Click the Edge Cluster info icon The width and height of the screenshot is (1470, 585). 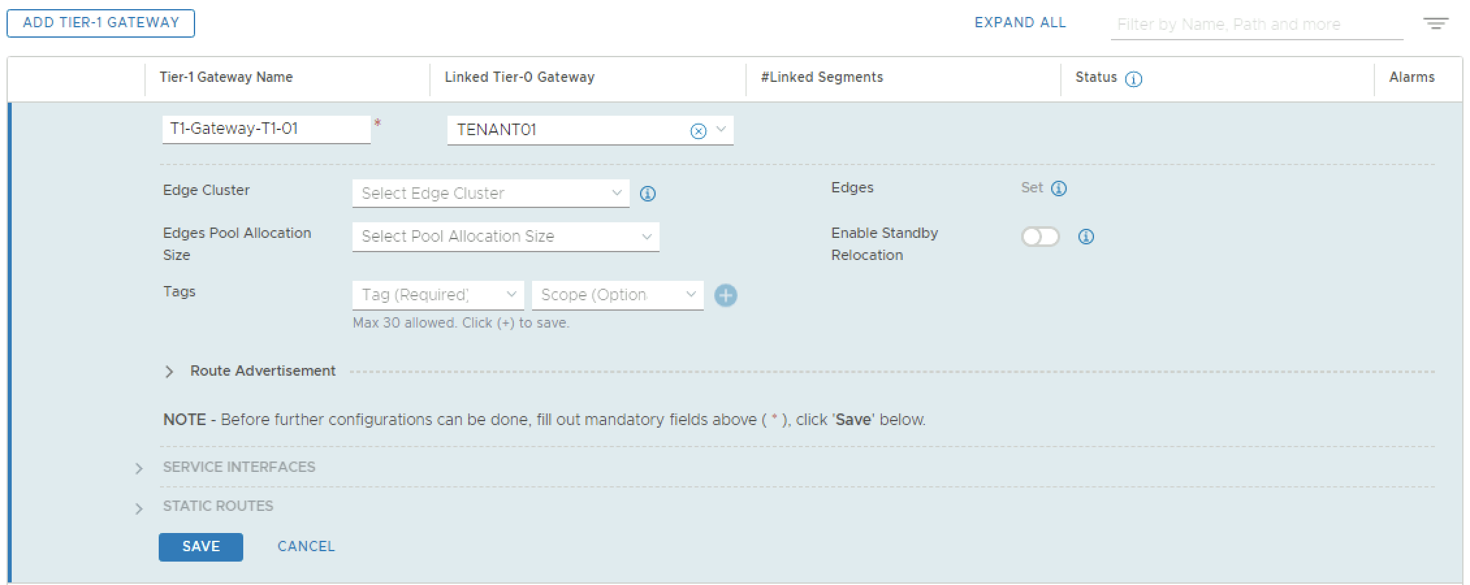[648, 194]
